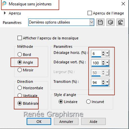Expand the Aperçu disclosure triangle
Viewport: 129px width, 129px height.
point(5,13)
